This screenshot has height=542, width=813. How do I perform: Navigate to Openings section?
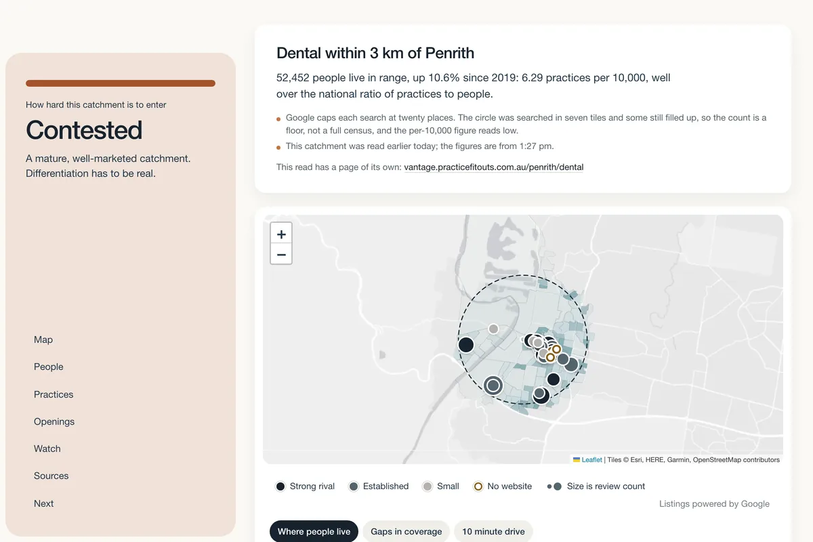coord(54,421)
